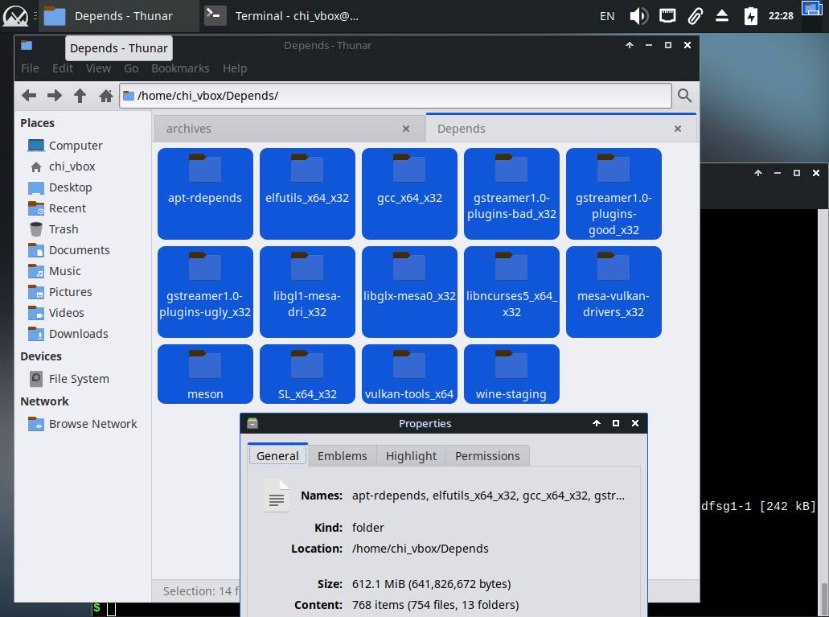Go back with the left arrow button
Viewport: 829px width, 617px height.
pos(29,96)
